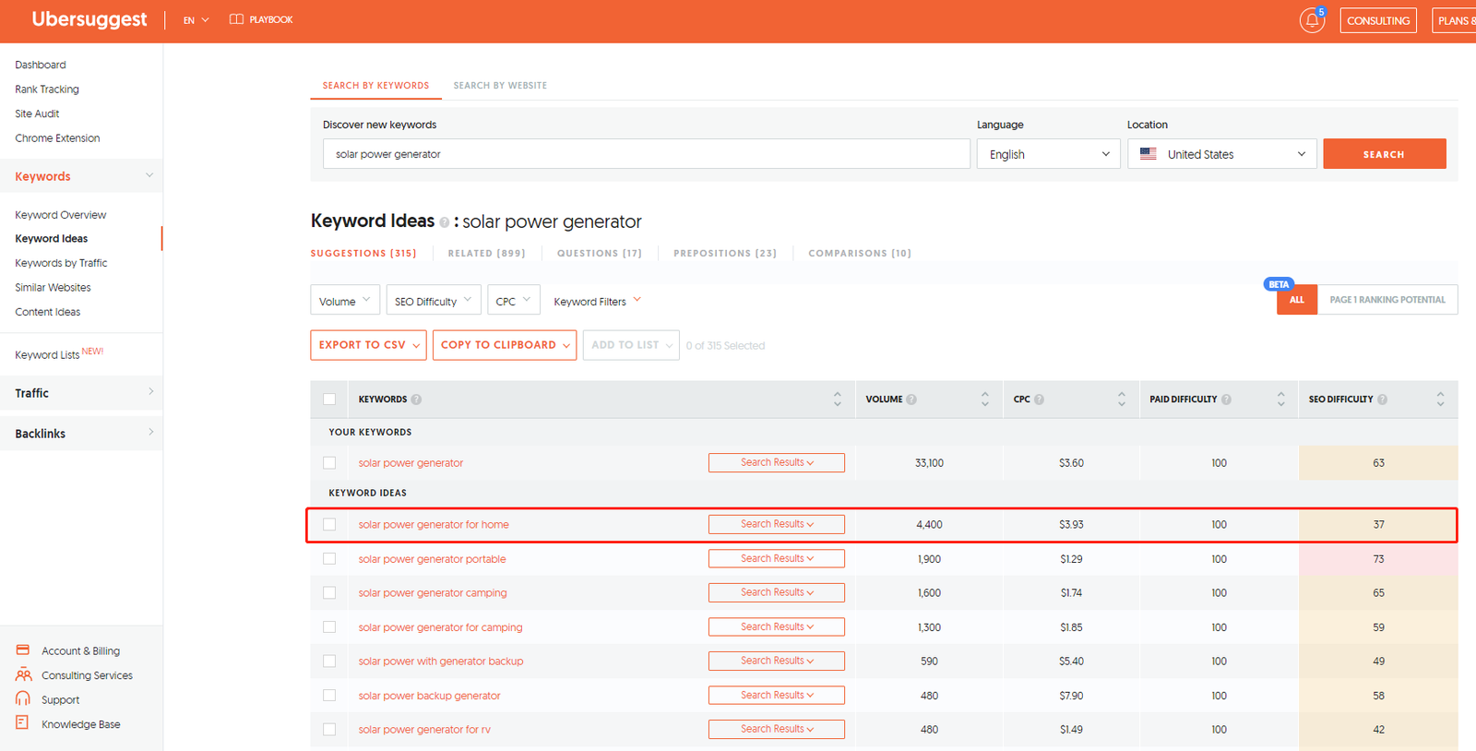
Task: Toggle the select-all keywords checkbox
Action: coord(329,399)
